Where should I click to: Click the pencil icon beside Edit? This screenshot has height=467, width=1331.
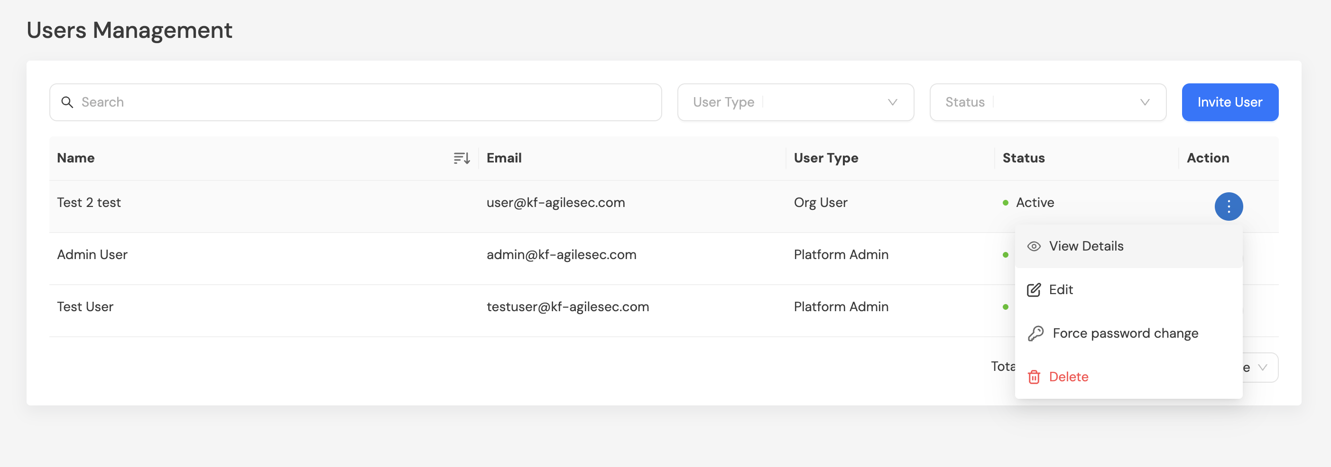point(1034,290)
